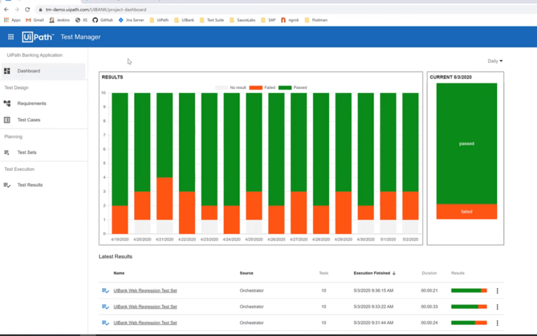Click the Test Sets icon
The height and width of the screenshot is (336, 537).
pyautogui.click(x=7, y=153)
